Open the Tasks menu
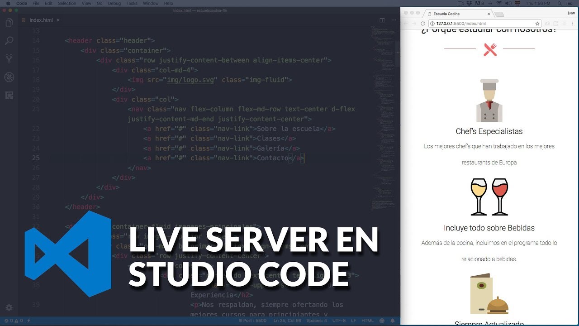Screen dimensions: 579x326 click(x=132, y=3)
